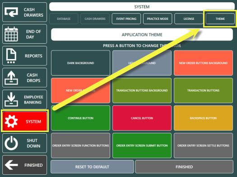Click the System gear icon
Screen dimensions: 237x177
pos(11,121)
